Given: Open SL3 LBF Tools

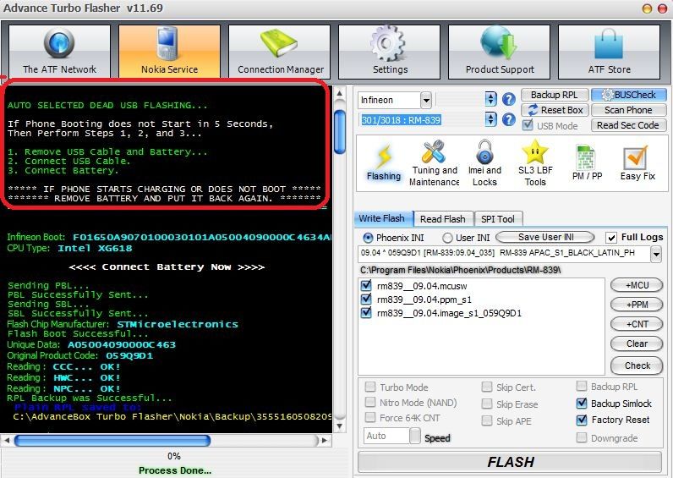Looking at the screenshot, I should coord(534,163).
